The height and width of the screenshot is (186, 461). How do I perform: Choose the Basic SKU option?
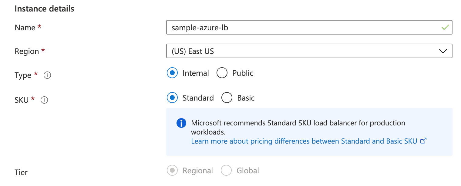tap(227, 98)
